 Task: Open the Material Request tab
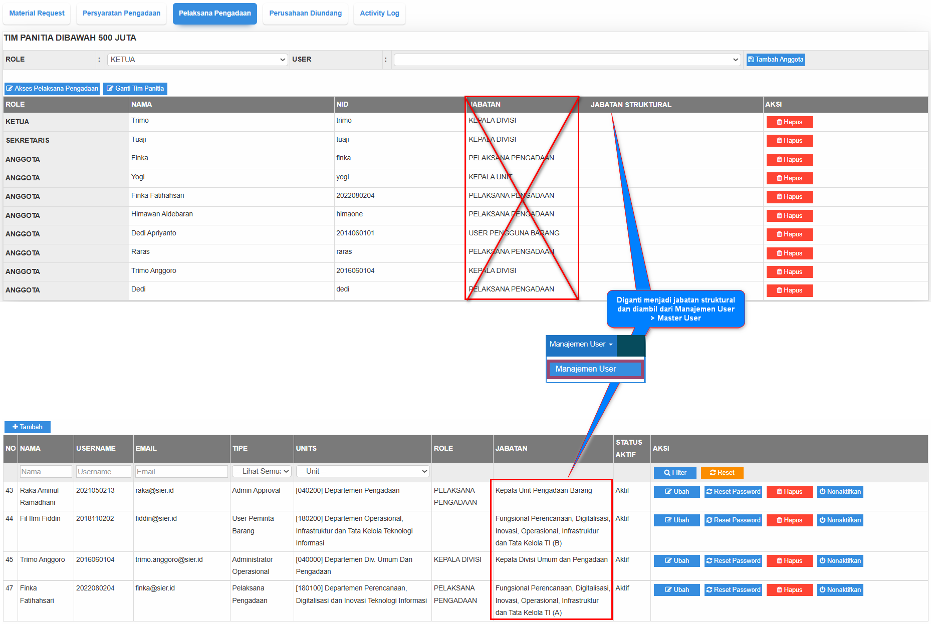coord(37,14)
